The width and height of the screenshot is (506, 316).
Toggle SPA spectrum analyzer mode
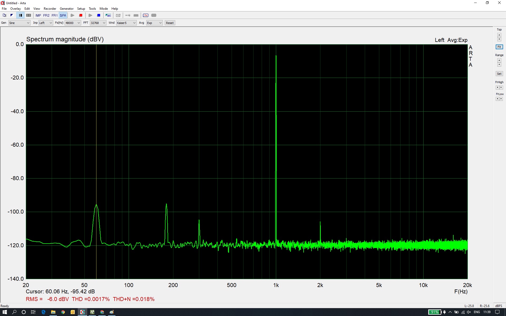pyautogui.click(x=63, y=15)
